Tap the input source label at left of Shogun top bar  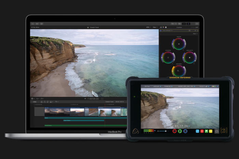click(147, 86)
